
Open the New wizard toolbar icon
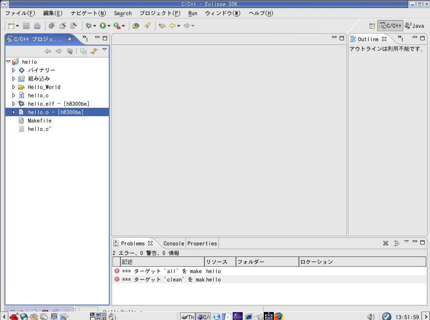pyautogui.click(x=11, y=26)
